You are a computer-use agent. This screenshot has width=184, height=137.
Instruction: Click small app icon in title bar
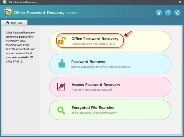coord(5,2)
